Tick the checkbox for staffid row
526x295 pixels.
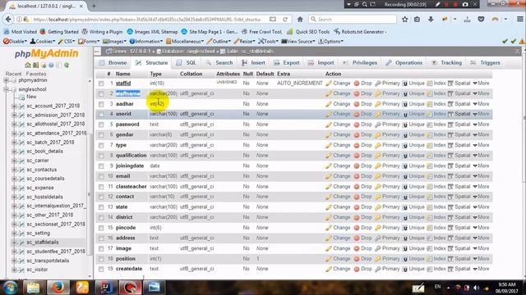pos(101,84)
